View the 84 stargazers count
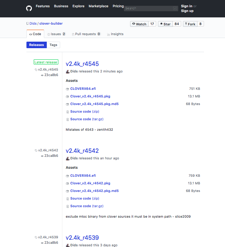 coord(177,24)
